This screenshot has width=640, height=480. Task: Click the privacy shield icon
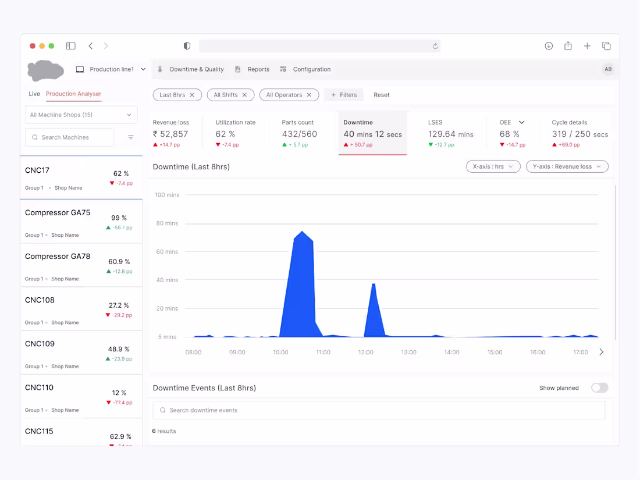point(187,46)
